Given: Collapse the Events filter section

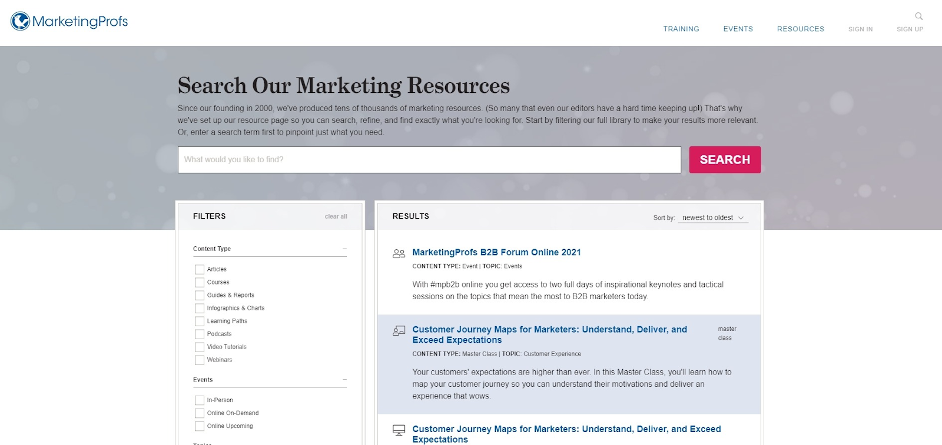Looking at the screenshot, I should pos(344,380).
